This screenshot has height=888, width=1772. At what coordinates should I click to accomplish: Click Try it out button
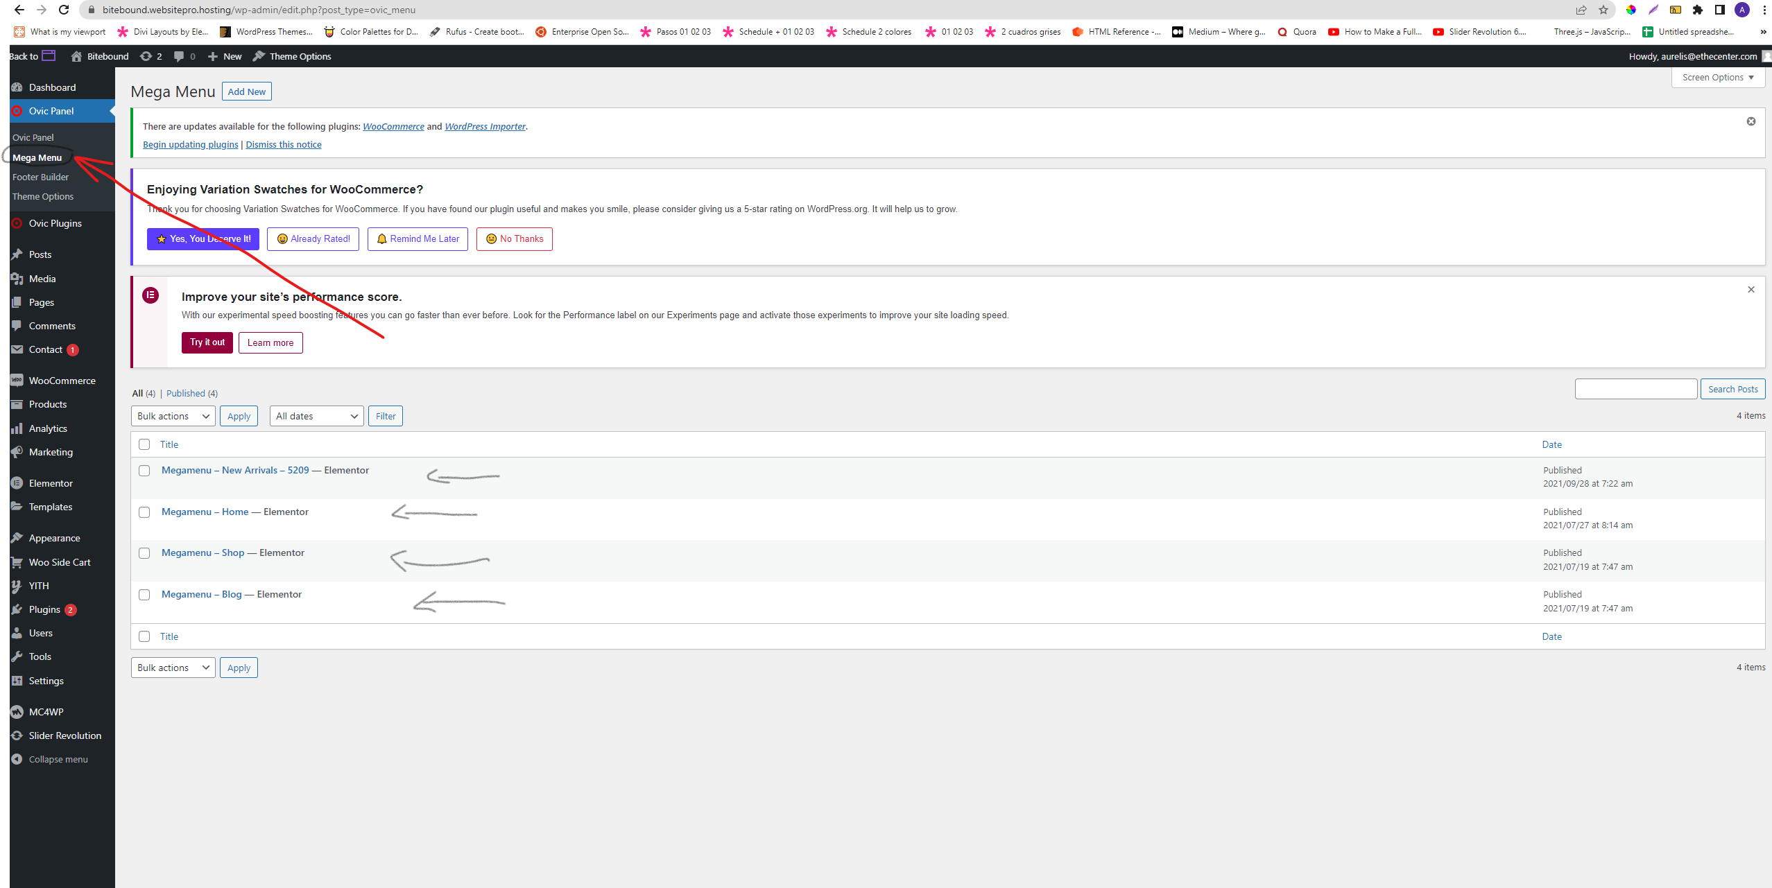[x=207, y=342]
